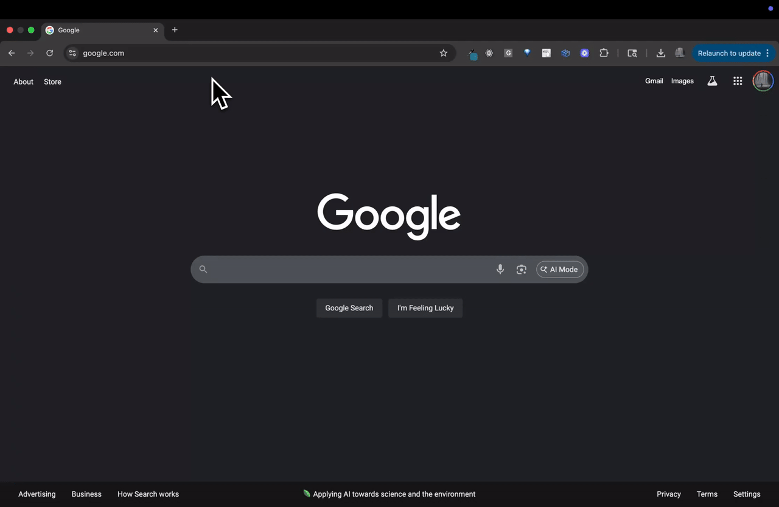Open the tab search icon in toolbar
The height and width of the screenshot is (507, 779).
632,53
